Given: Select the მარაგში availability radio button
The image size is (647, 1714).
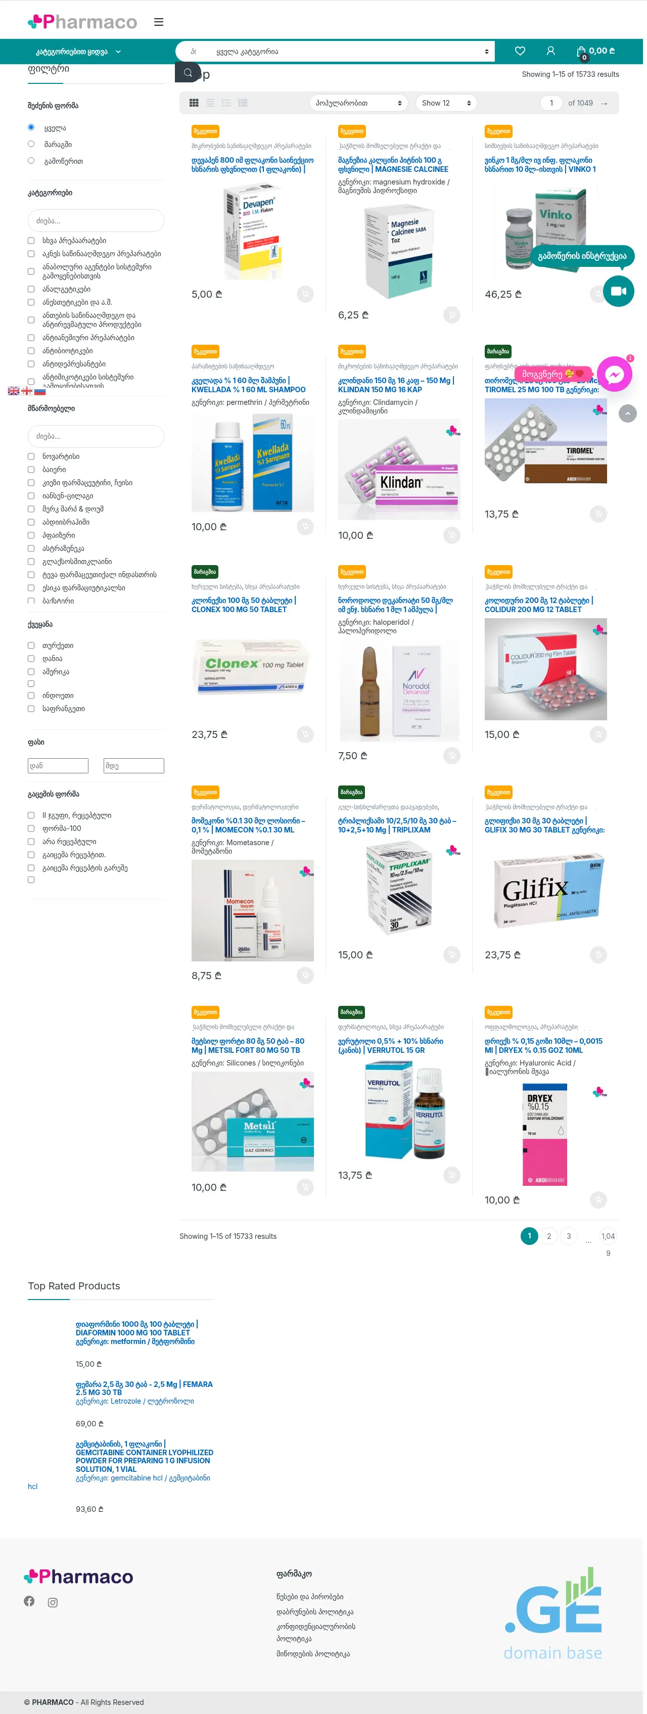Looking at the screenshot, I should coord(31,144).
